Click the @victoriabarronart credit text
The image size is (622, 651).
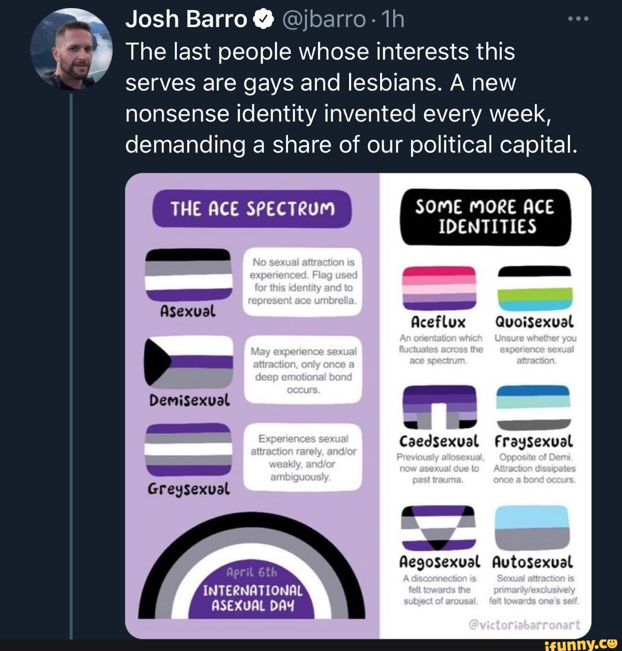pyautogui.click(x=525, y=626)
